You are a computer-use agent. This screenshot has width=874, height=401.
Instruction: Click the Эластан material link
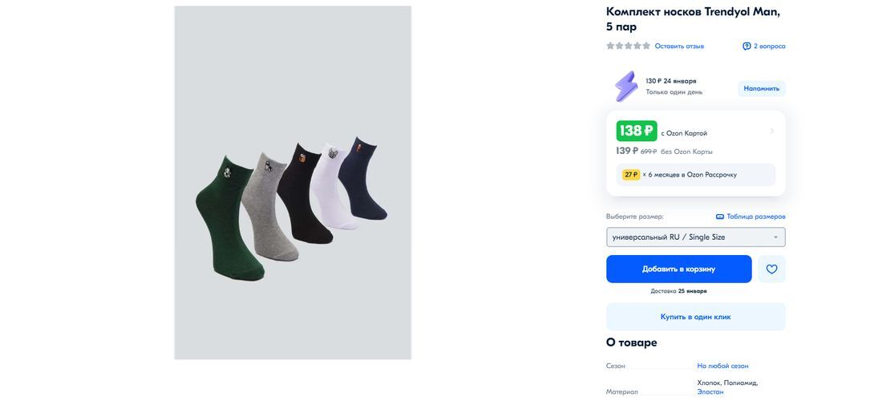(x=710, y=391)
